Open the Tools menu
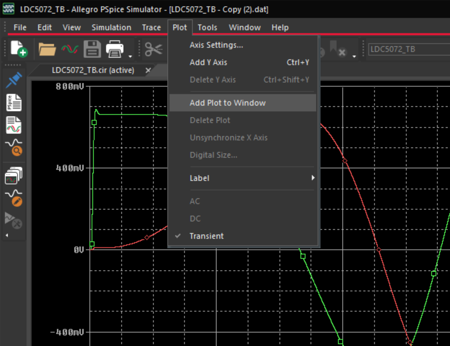This screenshot has height=346, width=450. (x=207, y=27)
